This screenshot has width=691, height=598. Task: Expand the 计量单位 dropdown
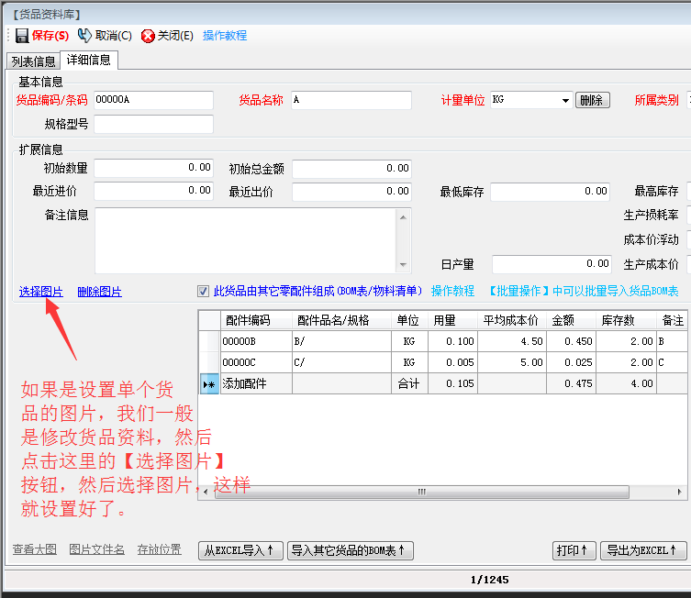click(x=565, y=101)
